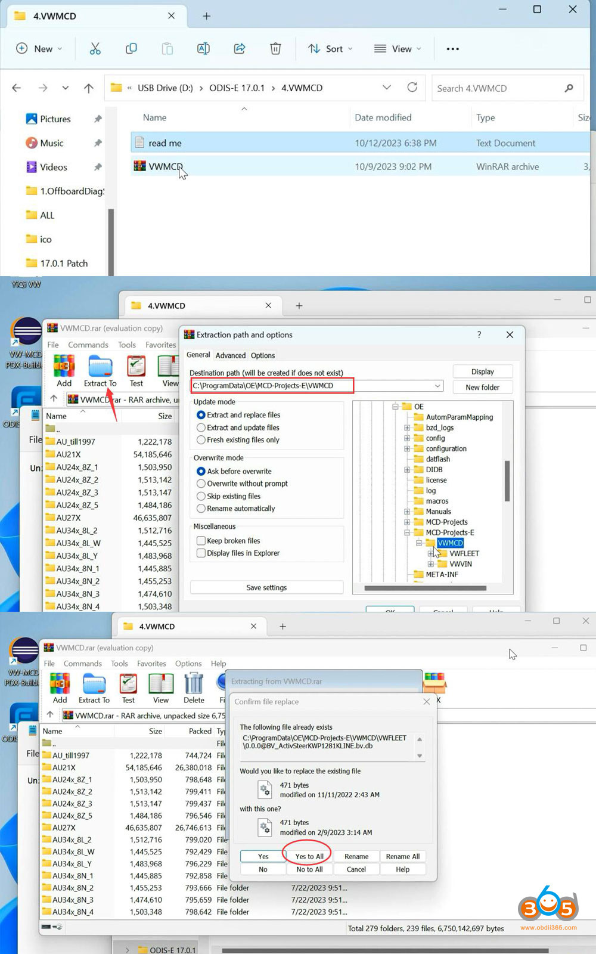Click the Delete trash icon in Explorer toolbar
The width and height of the screenshot is (596, 954).
pyautogui.click(x=275, y=49)
